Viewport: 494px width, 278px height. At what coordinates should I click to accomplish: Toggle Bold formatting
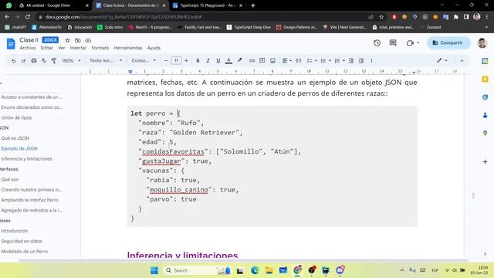[x=198, y=60]
